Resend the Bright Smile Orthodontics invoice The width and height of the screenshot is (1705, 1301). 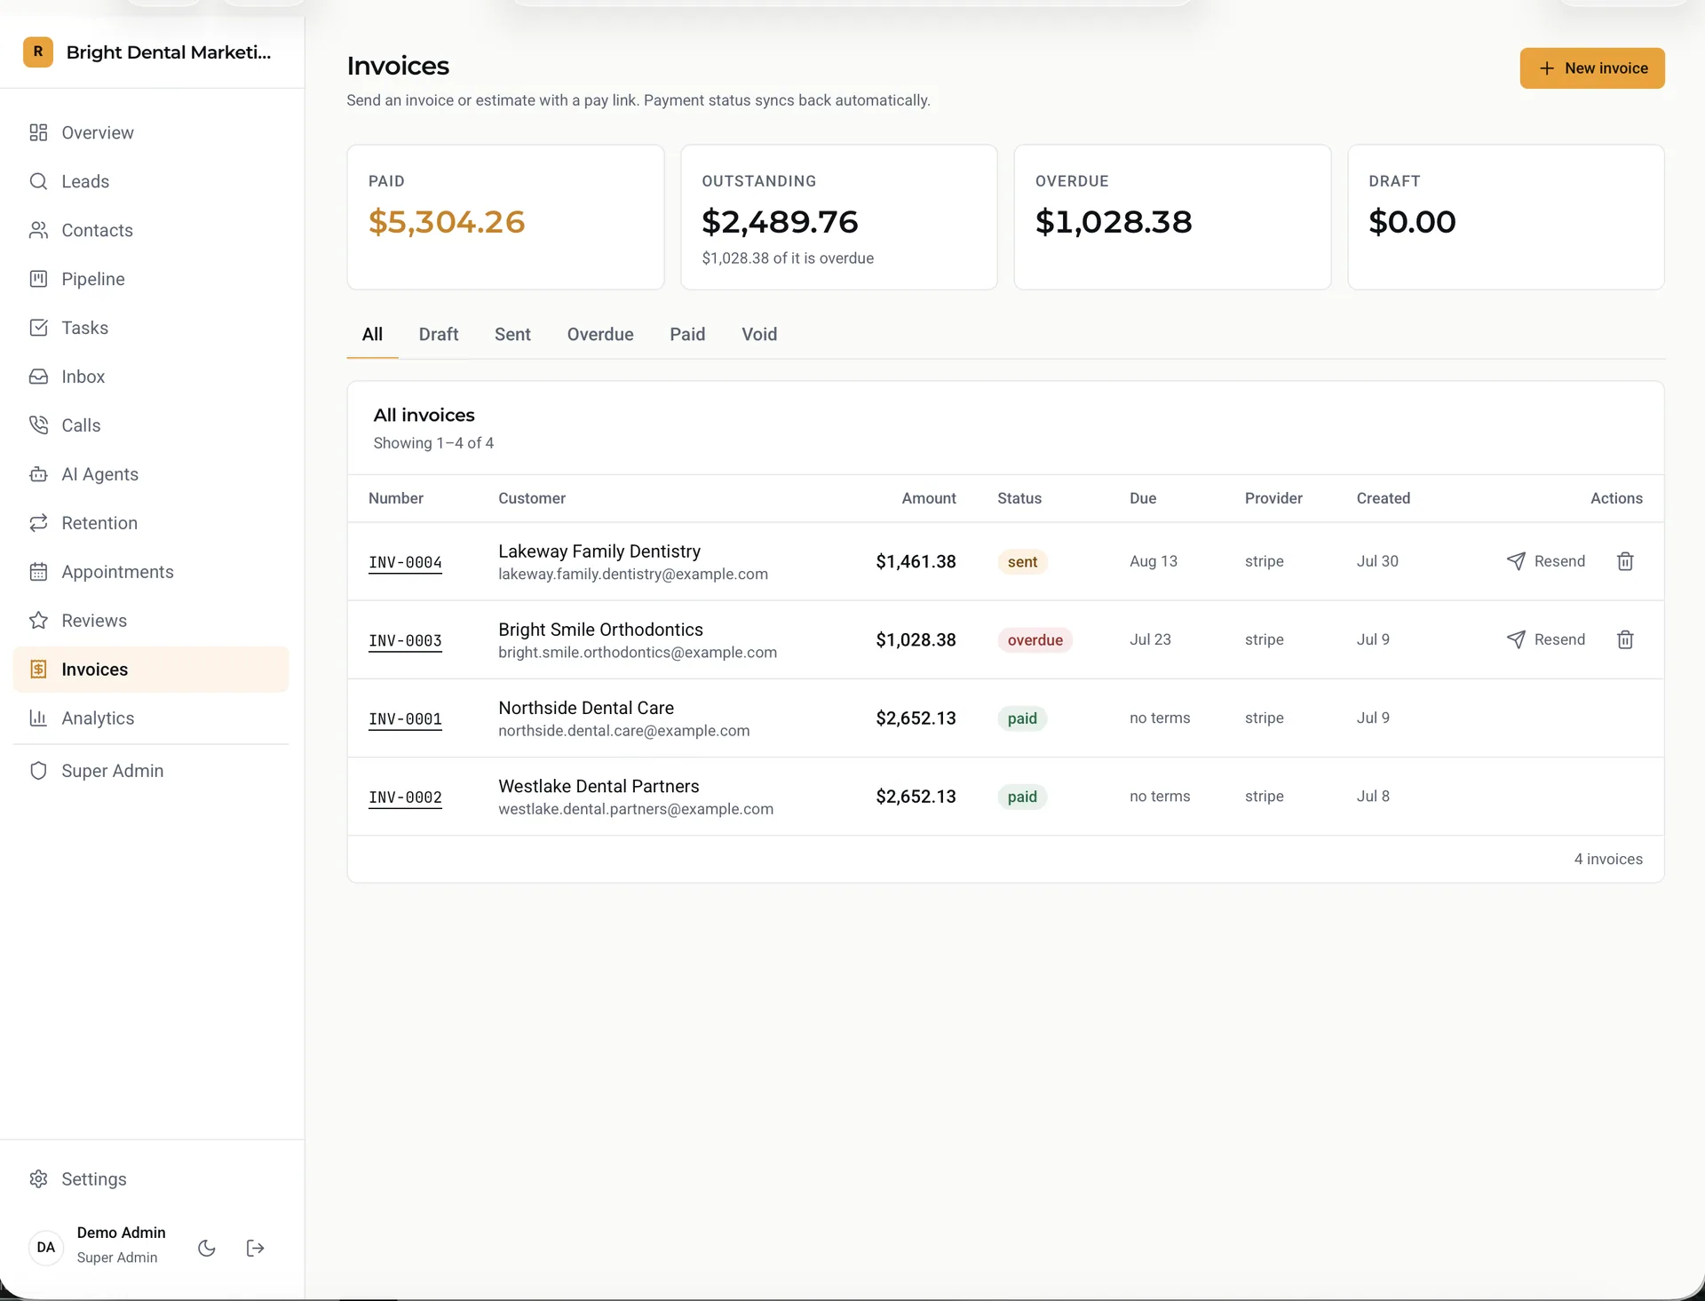(x=1546, y=639)
